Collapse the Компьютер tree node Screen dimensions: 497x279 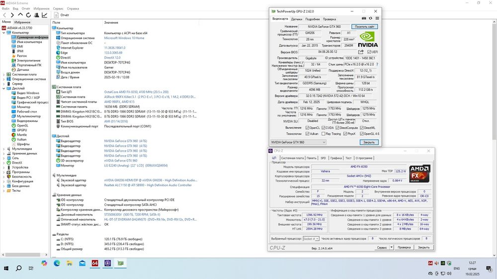tap(4, 33)
